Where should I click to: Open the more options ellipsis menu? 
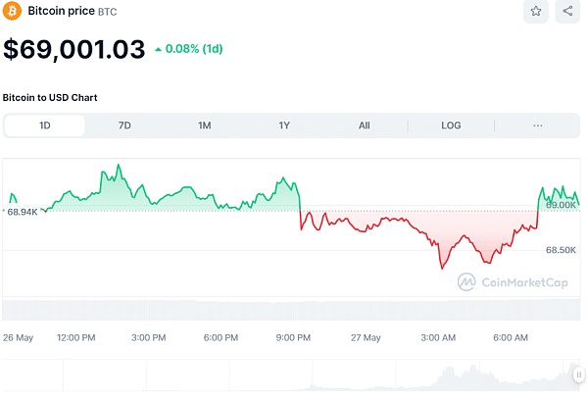tap(537, 125)
